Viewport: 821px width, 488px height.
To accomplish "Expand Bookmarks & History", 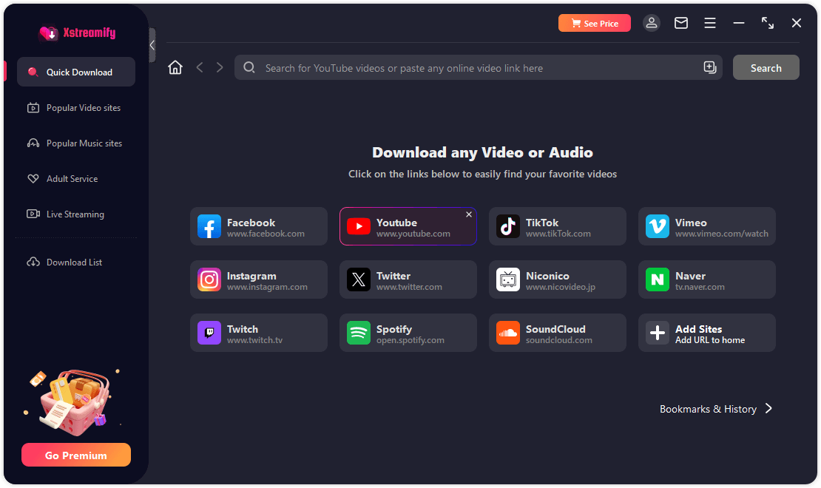I will (715, 409).
